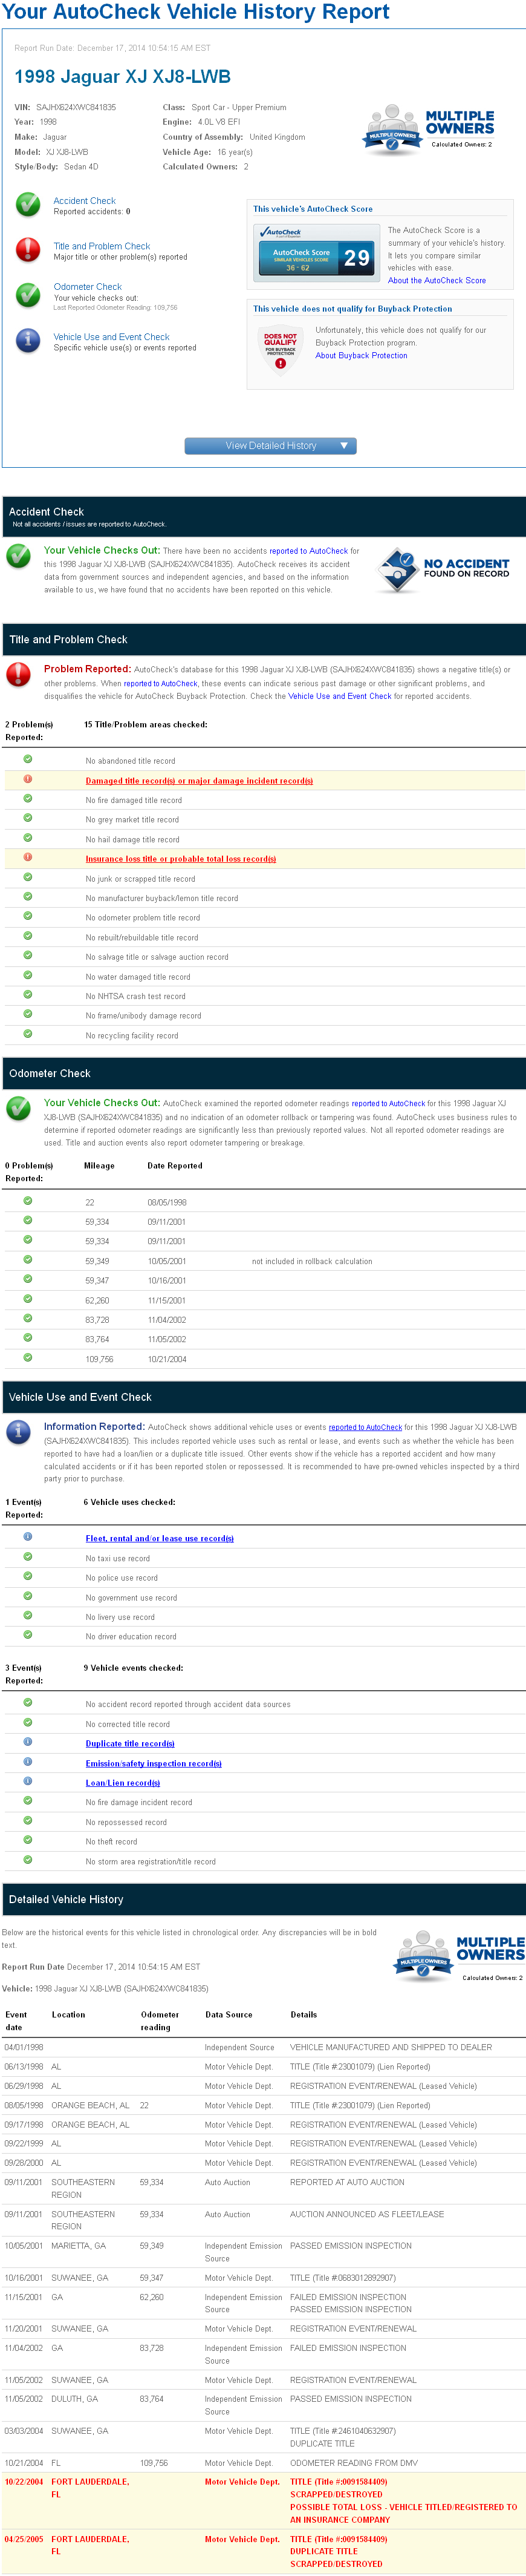526x2576 pixels.
Task: Select 'No taxi use record' text
Action: [x=118, y=1558]
